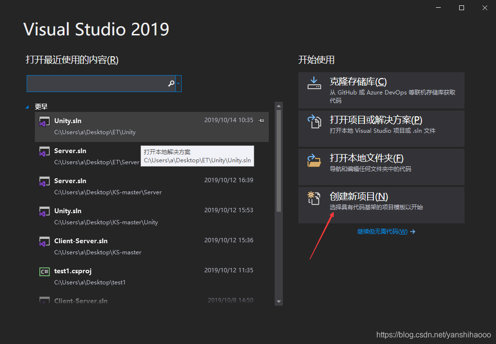Collapse the 更早 group triangle

pos(27,107)
